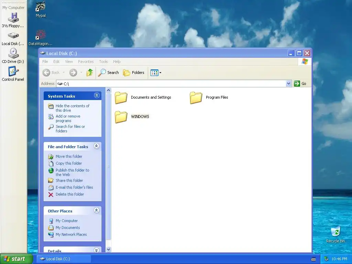Viewport: 352px width, 264px height.
Task: Open the View menu
Action: tap(69, 62)
